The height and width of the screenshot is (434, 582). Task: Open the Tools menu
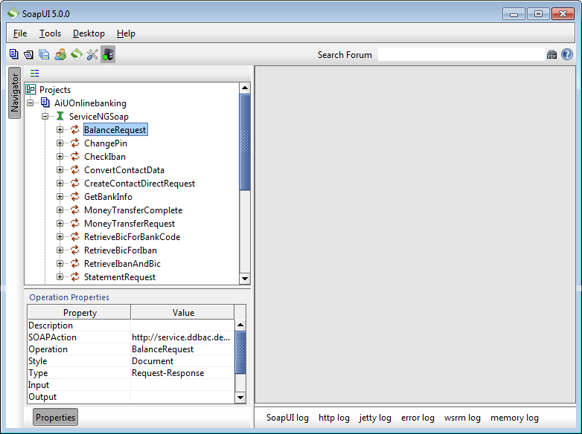pos(50,33)
